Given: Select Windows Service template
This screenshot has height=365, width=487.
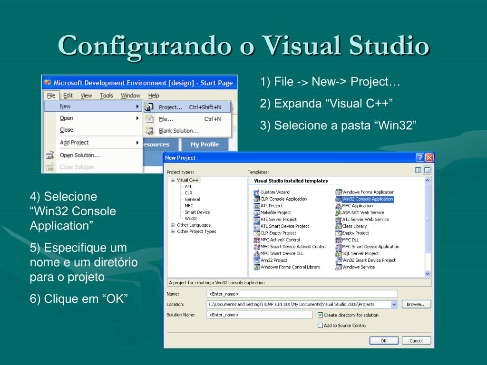Looking at the screenshot, I should 355,267.
